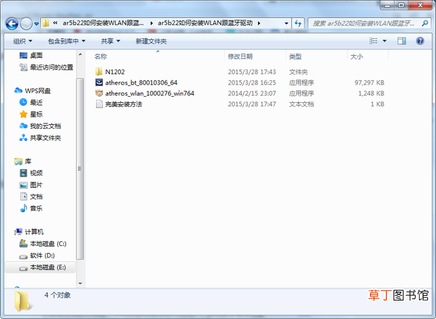Click 新建文件夹 button

151,41
